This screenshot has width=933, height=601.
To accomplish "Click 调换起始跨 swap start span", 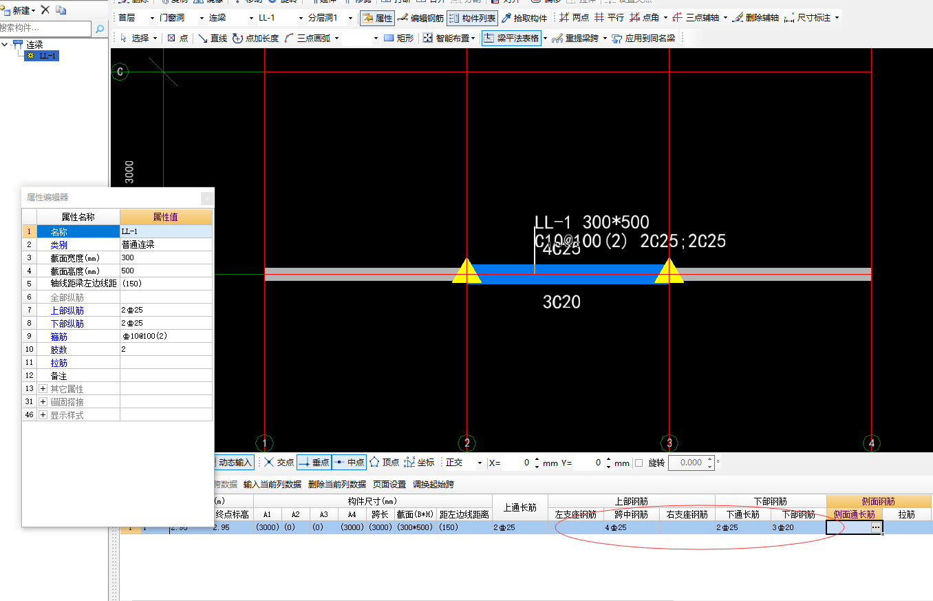I will 433,485.
